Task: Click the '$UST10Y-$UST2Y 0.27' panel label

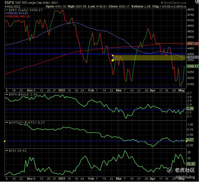Action: pyautogui.click(x=25, y=123)
